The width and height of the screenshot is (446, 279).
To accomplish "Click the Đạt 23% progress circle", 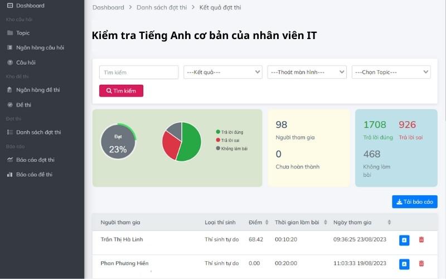I will click(118, 141).
